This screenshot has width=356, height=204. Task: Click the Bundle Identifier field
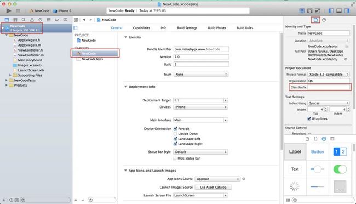[x=201, y=49]
